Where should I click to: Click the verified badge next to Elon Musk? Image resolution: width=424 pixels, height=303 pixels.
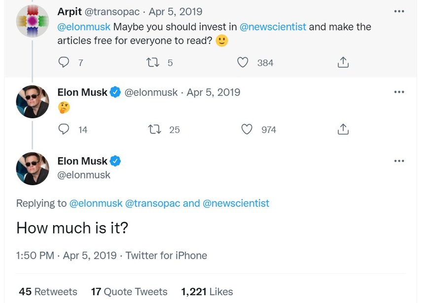click(x=115, y=92)
